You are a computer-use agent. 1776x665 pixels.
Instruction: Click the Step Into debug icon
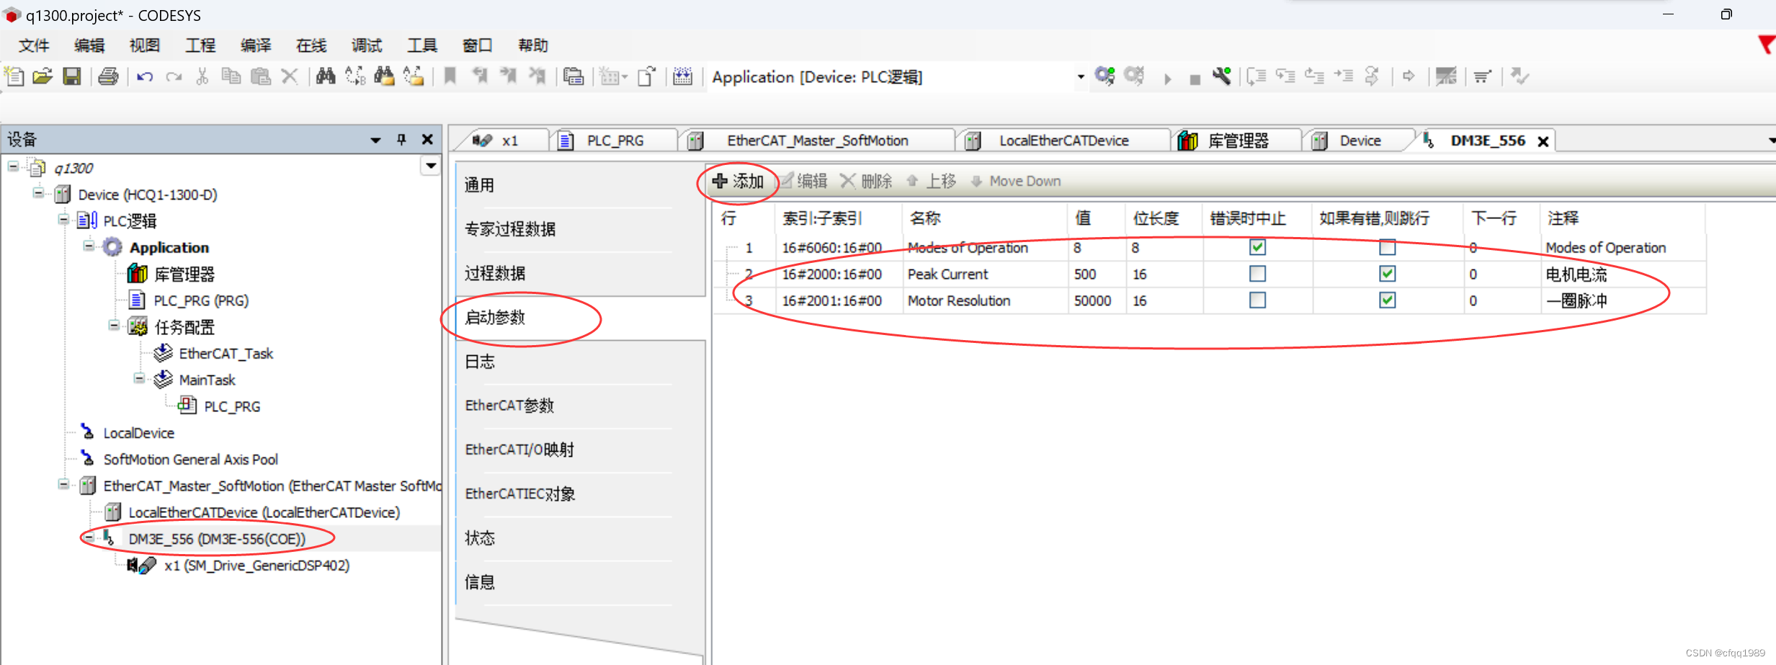pyautogui.click(x=1285, y=76)
